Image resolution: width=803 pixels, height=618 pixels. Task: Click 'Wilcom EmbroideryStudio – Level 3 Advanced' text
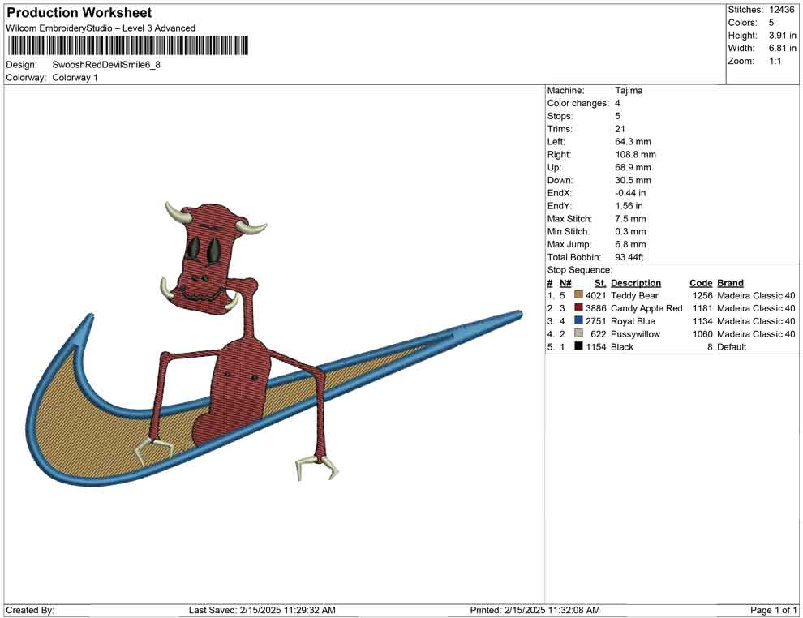click(101, 28)
